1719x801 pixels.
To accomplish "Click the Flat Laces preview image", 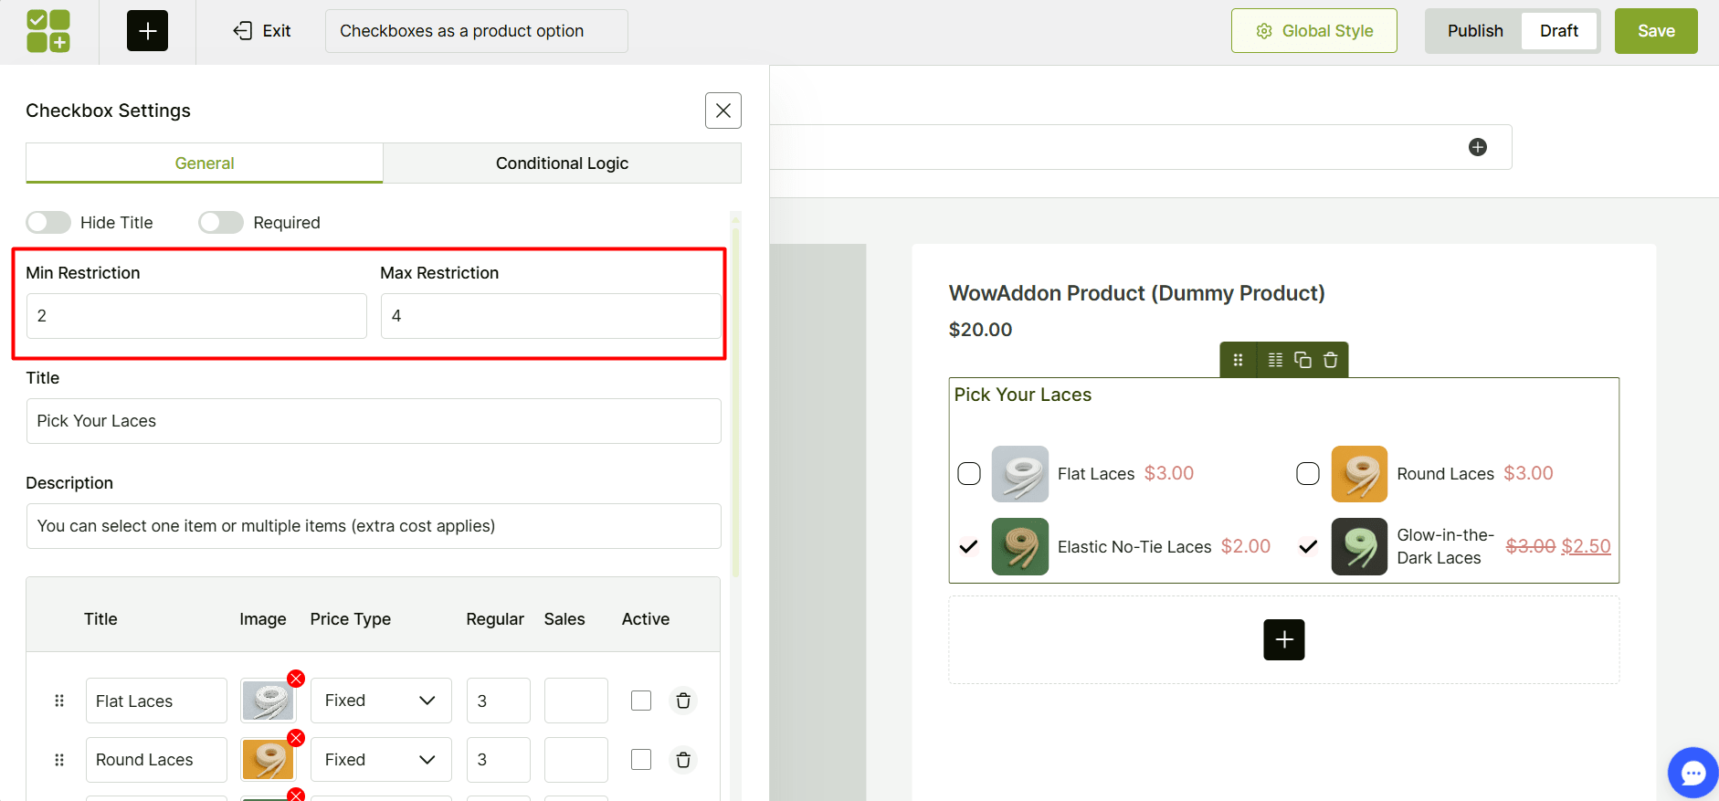I will 1020,474.
